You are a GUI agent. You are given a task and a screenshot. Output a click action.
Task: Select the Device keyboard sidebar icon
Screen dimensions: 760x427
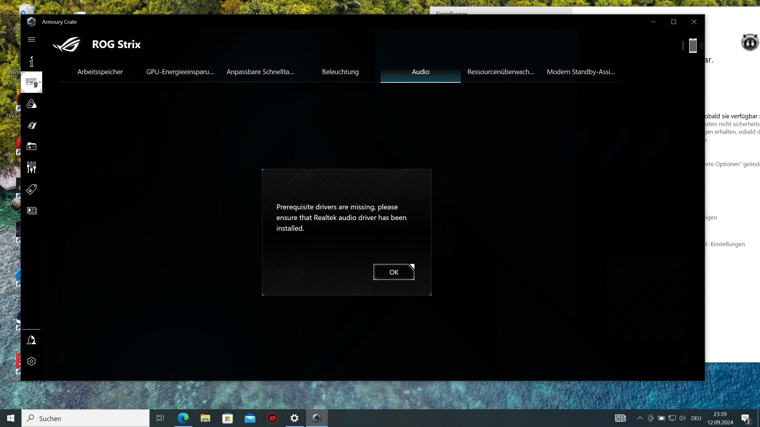(31, 82)
